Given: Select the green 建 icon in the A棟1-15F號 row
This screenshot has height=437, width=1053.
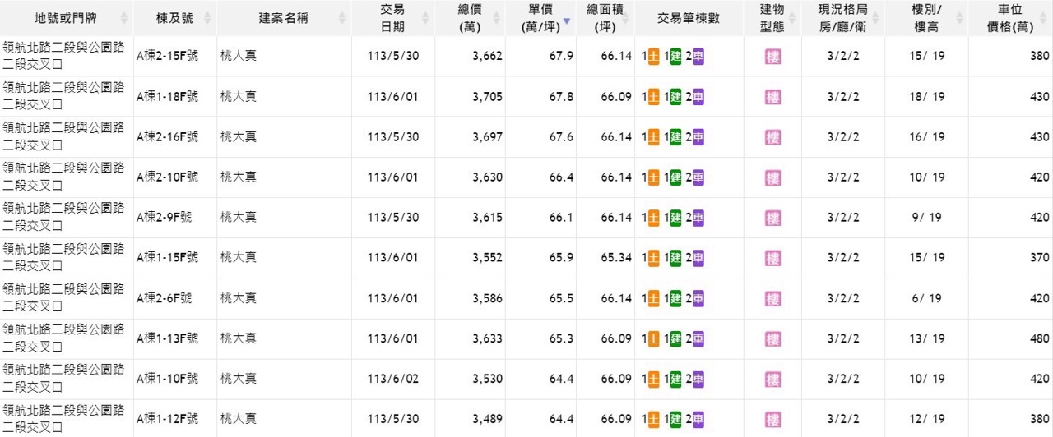Looking at the screenshot, I should (675, 258).
